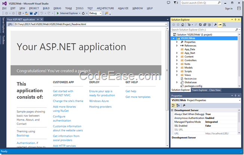244x155 pixels.
Task: Click the Alphabetical sort icon in Properties
Action: point(178,105)
